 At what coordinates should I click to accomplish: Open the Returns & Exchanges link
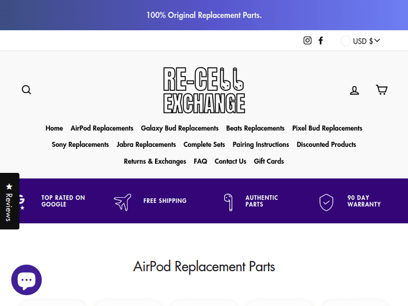pos(155,161)
